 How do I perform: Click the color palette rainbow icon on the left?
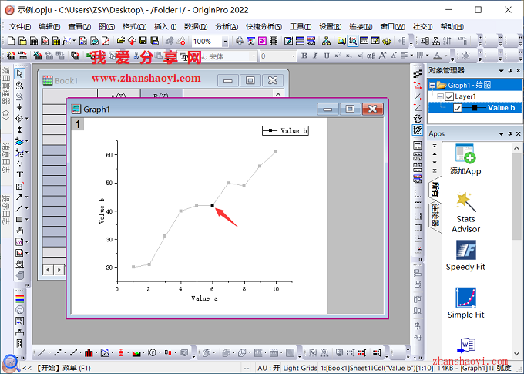pos(20,298)
